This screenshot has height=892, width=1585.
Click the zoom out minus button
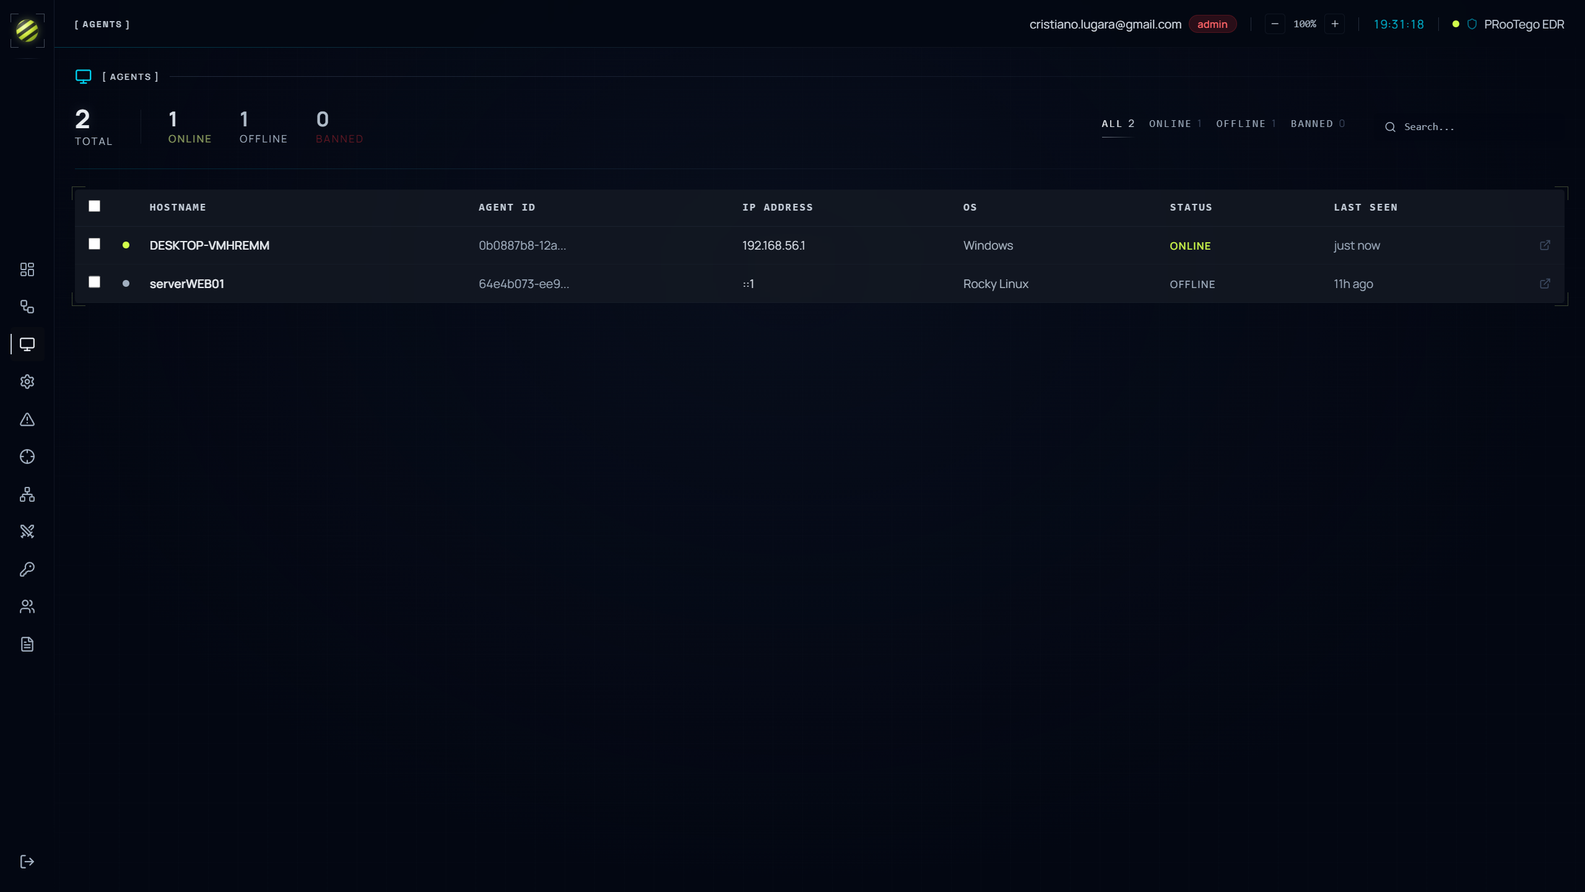(1275, 24)
